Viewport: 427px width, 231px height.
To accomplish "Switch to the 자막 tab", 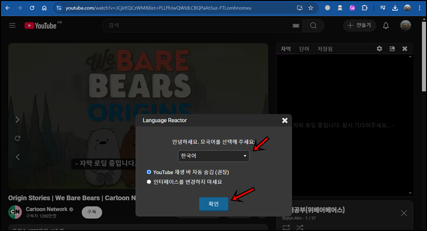I will point(286,49).
